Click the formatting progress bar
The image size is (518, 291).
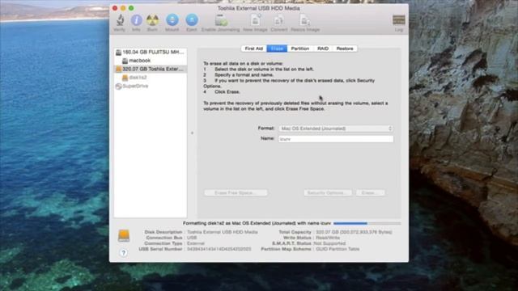pos(367,223)
